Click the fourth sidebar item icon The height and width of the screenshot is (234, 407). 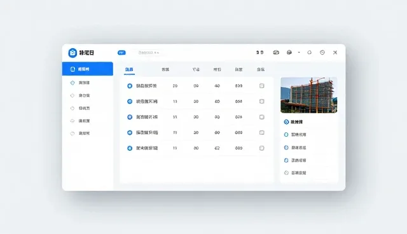tap(72, 108)
